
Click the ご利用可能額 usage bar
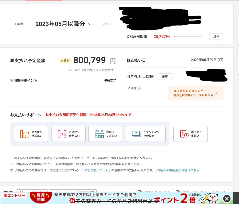pyautogui.click(x=188, y=37)
